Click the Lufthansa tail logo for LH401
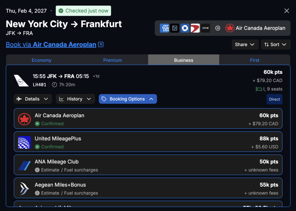The height and width of the screenshot is (211, 296). (x=21, y=81)
